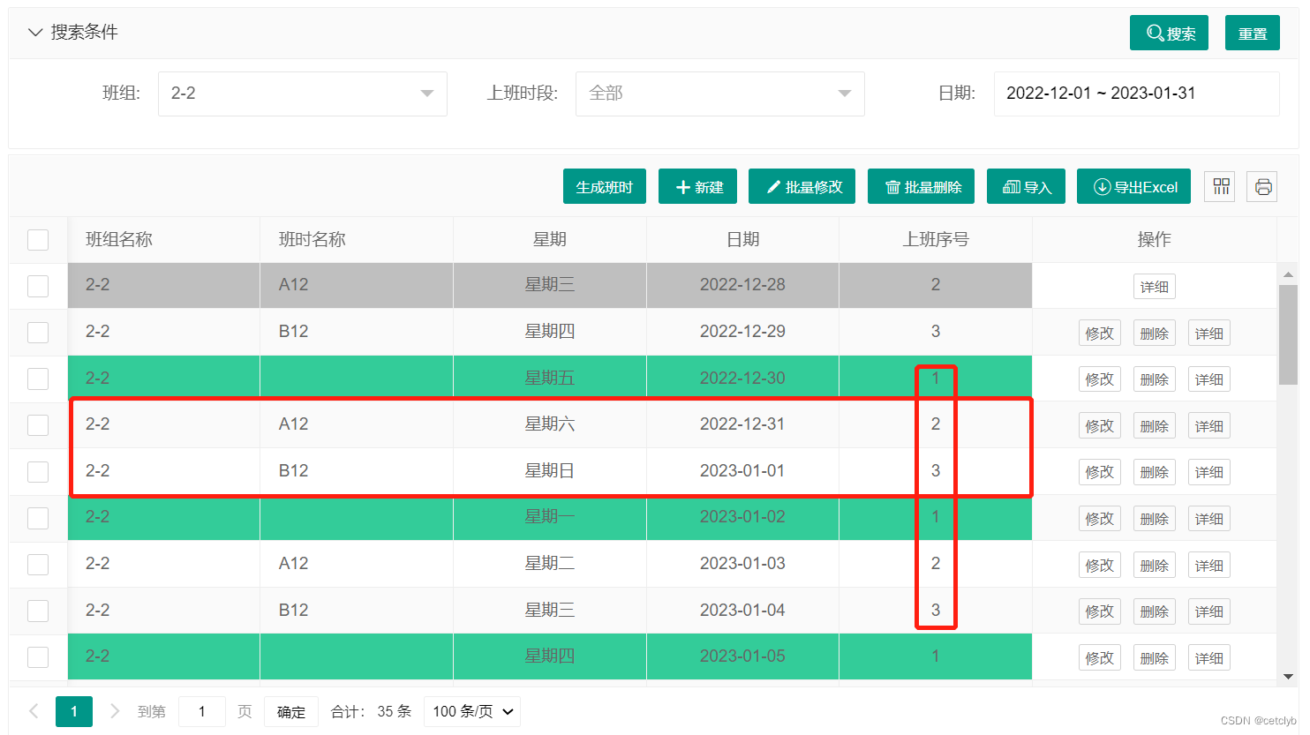This screenshot has height=735, width=1310.
Task: Check the row for 2022-12-31
Action: (x=38, y=425)
